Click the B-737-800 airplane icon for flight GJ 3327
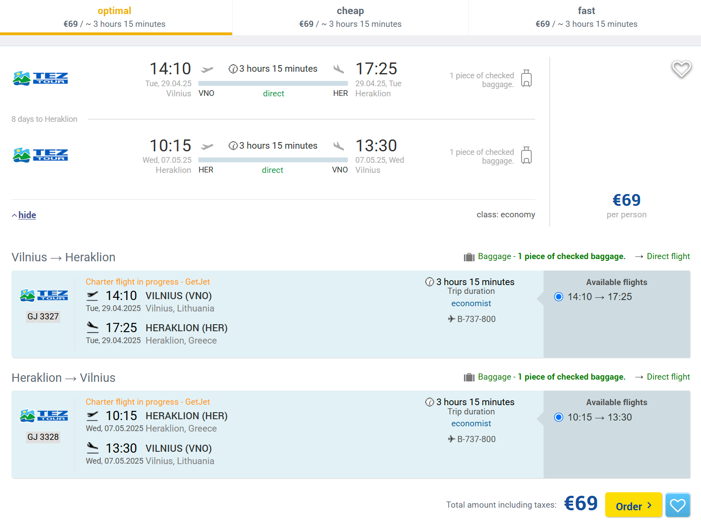The width and height of the screenshot is (701, 527). point(451,319)
